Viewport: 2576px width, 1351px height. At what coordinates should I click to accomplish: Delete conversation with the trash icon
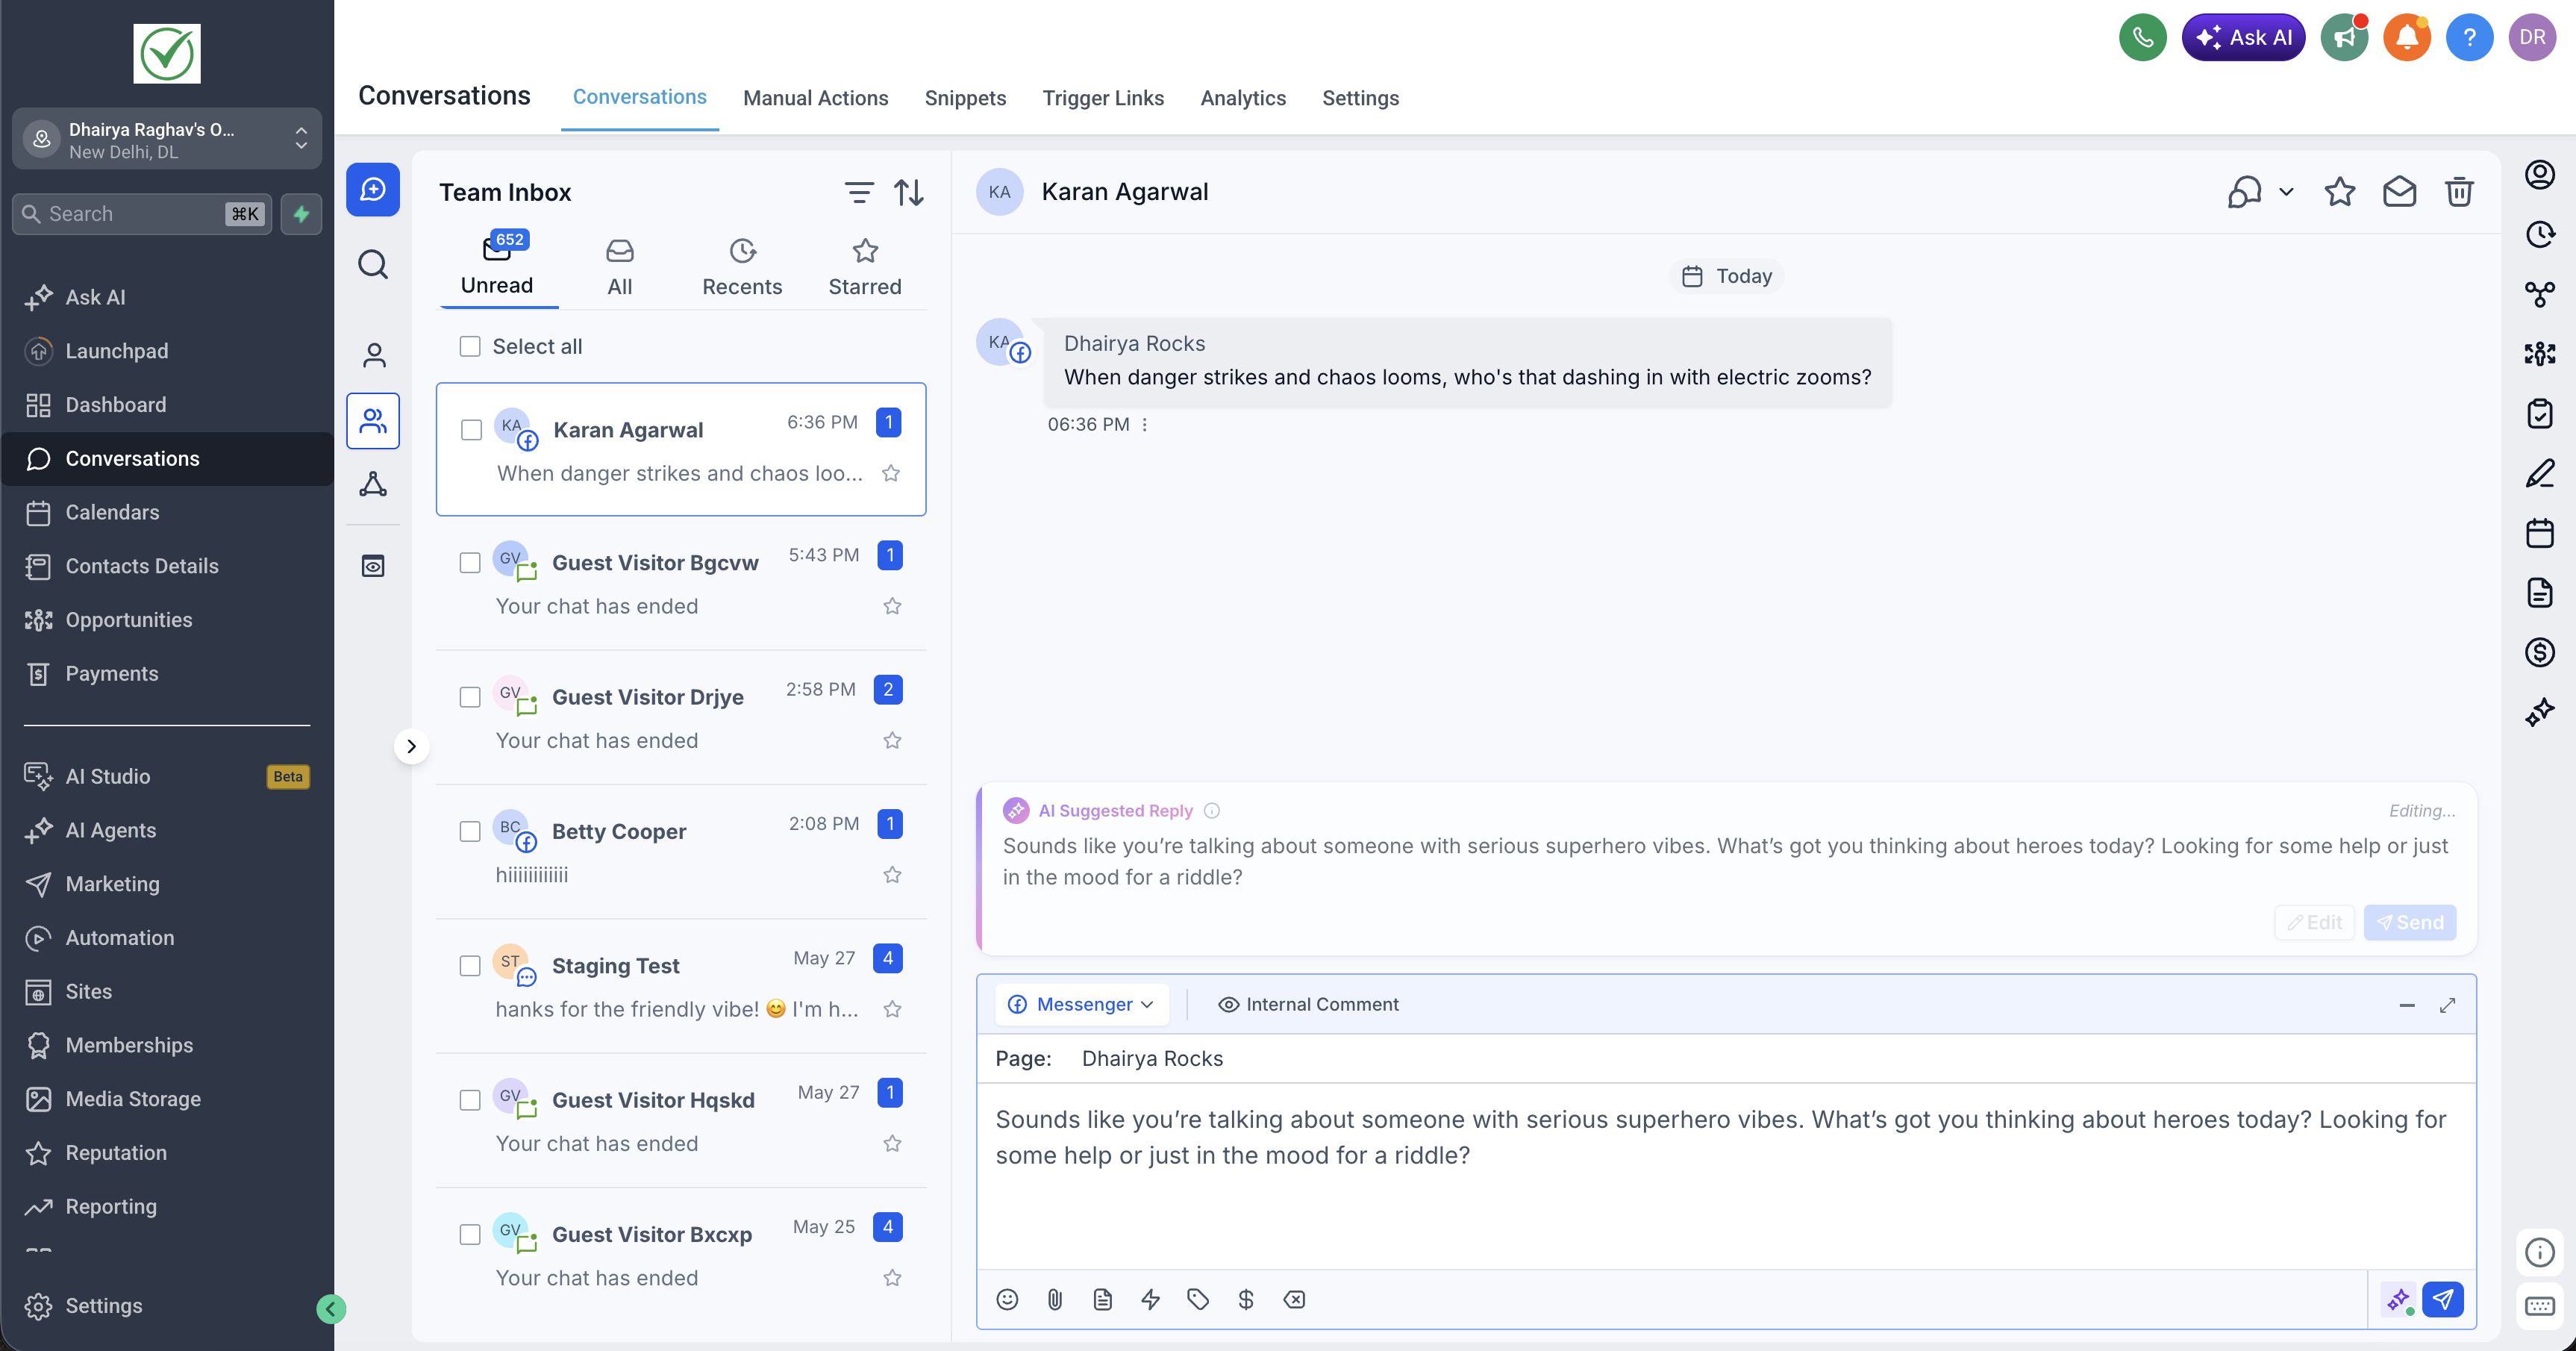pos(2458,192)
